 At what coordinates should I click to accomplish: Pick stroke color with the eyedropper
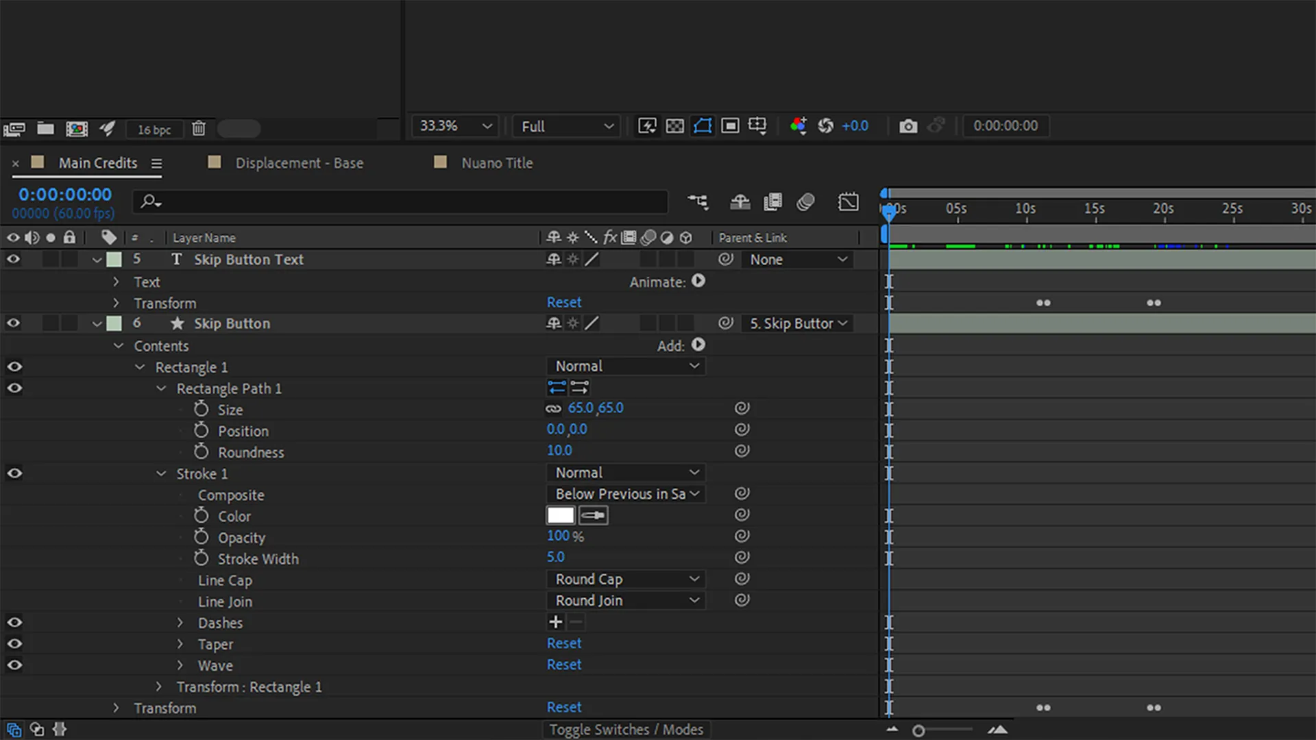(594, 515)
